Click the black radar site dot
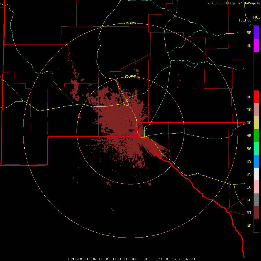 (x=131, y=131)
